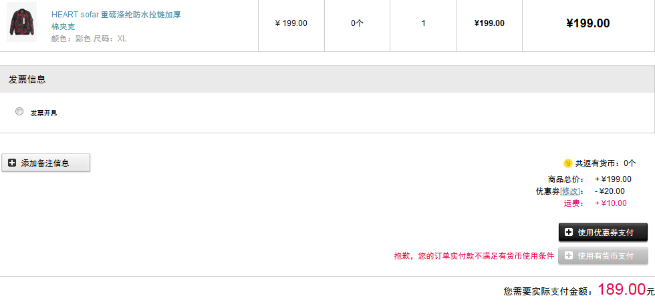Click the 发票开具 label text
This screenshot has width=655, height=306.
click(x=43, y=113)
